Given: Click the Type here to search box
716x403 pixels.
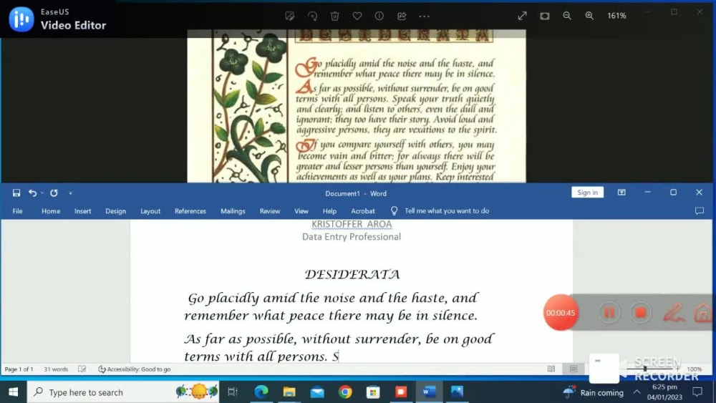Looking at the screenshot, I should click(x=123, y=392).
